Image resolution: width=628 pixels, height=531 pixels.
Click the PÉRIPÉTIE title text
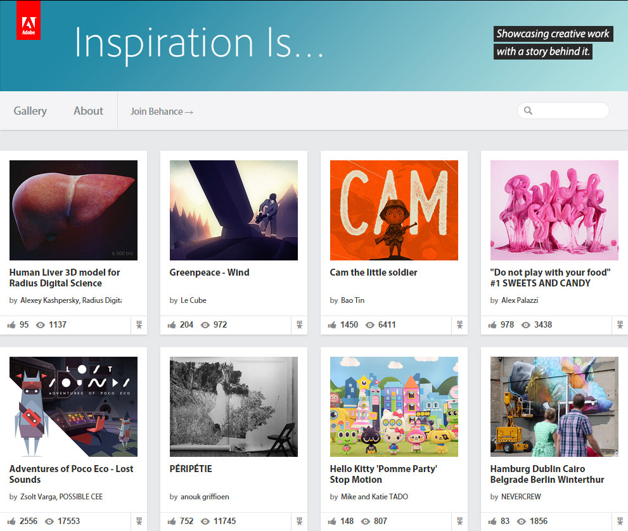pyautogui.click(x=191, y=468)
